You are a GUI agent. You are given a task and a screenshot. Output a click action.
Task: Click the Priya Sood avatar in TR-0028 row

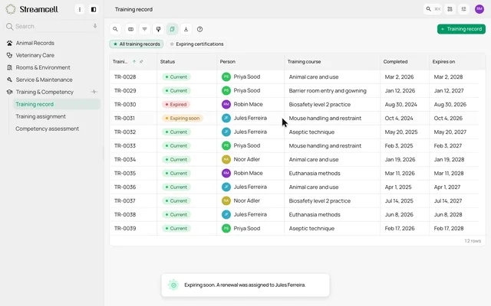(226, 76)
